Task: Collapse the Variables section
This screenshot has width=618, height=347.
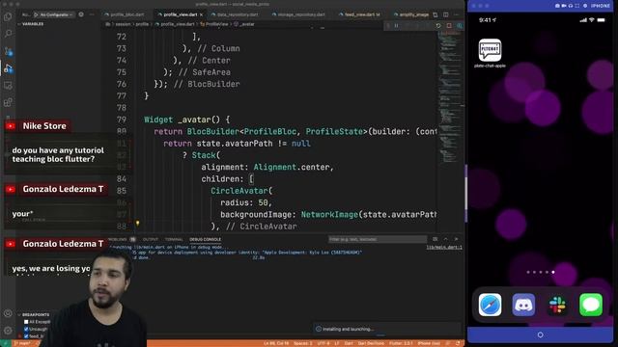Action: (31, 24)
